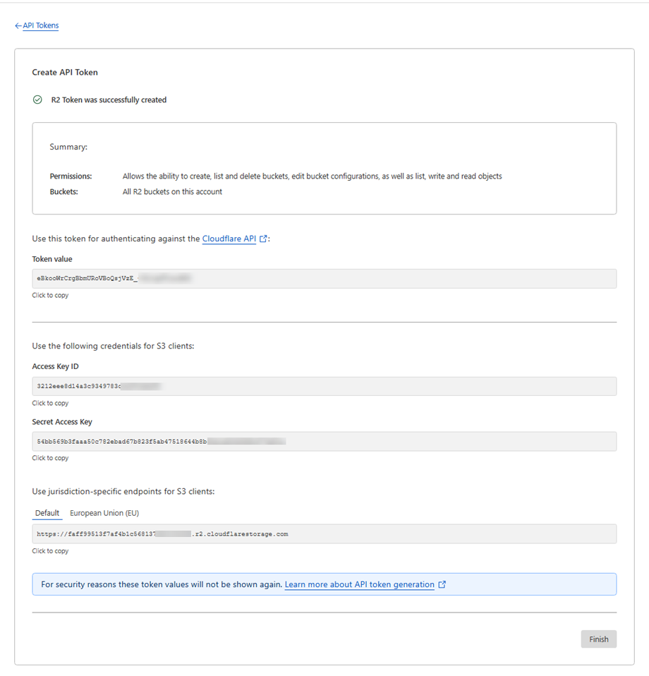Click the Token value field

[324, 279]
